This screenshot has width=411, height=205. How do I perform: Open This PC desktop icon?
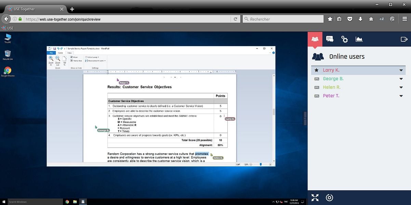point(7,38)
